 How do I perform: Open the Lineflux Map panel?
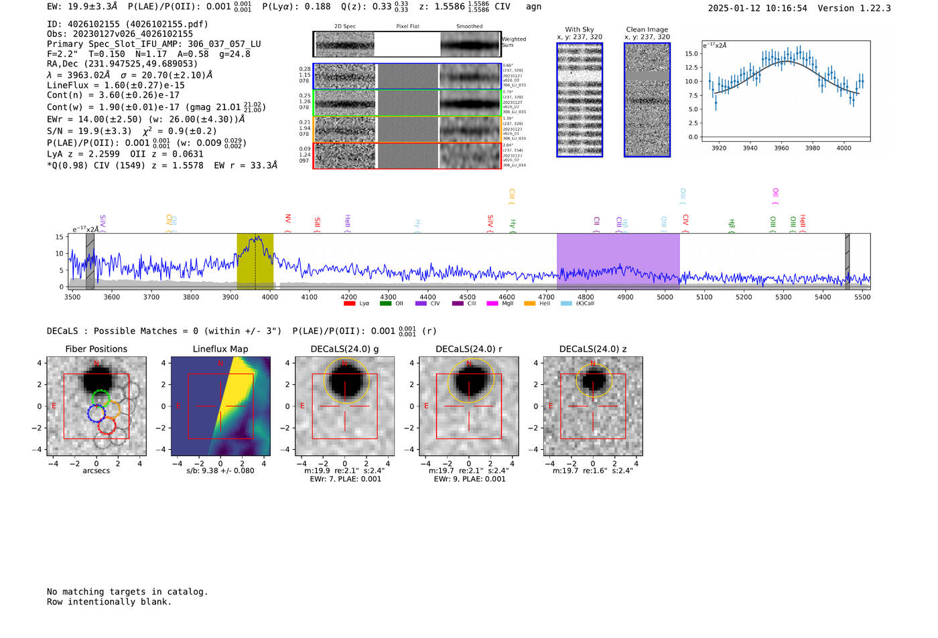pyautogui.click(x=220, y=406)
